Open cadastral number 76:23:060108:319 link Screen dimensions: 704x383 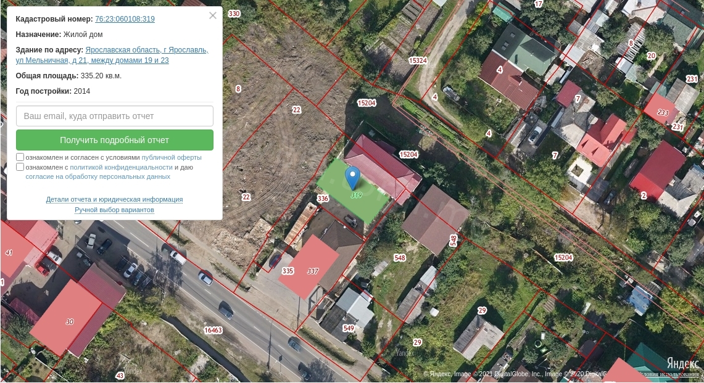point(125,19)
